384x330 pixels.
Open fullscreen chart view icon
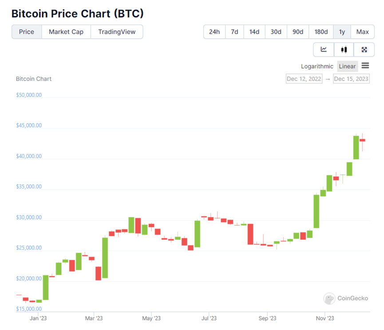tap(364, 50)
